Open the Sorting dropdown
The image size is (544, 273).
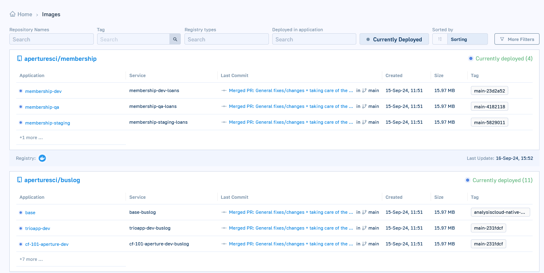(467, 39)
